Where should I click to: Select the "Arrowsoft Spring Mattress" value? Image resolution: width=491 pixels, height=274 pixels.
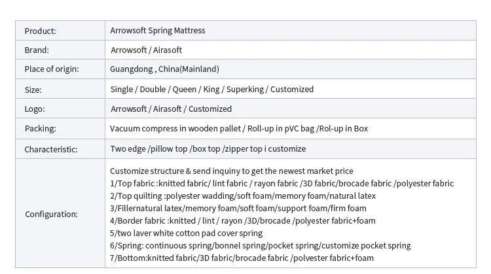(158, 31)
